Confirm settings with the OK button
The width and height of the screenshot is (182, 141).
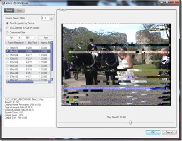[x=153, y=132]
